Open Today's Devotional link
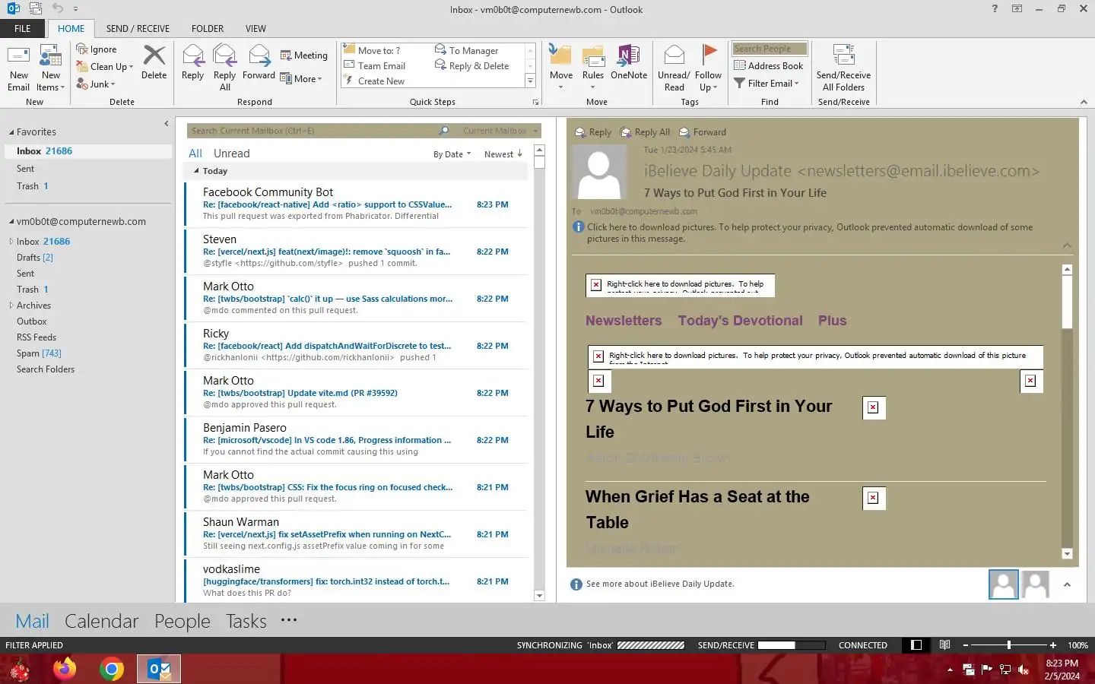Image resolution: width=1095 pixels, height=684 pixels. click(740, 321)
